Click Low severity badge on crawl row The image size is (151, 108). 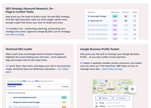point(64,102)
